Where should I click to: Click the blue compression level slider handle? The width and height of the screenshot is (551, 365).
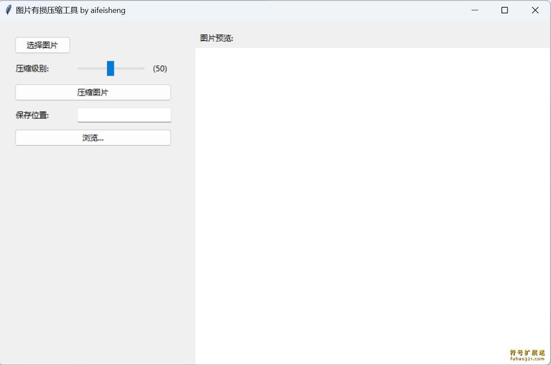110,68
